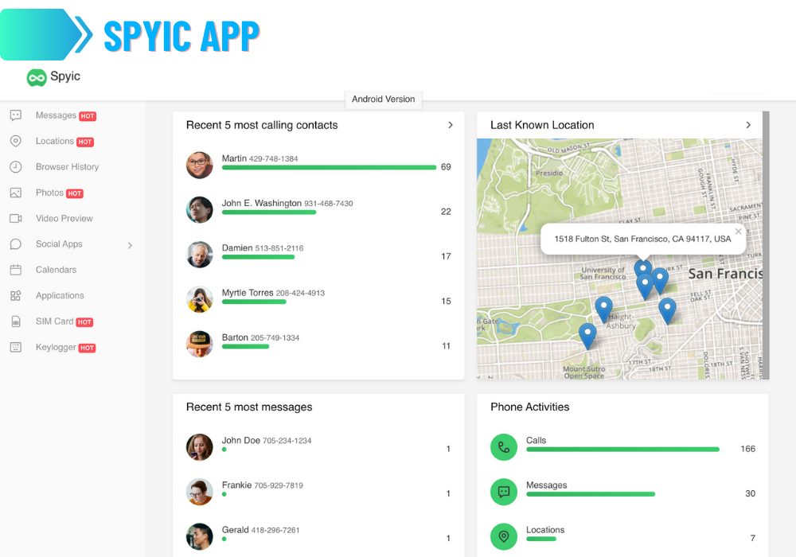
Task: Select the Android Version tab
Action: (x=383, y=99)
